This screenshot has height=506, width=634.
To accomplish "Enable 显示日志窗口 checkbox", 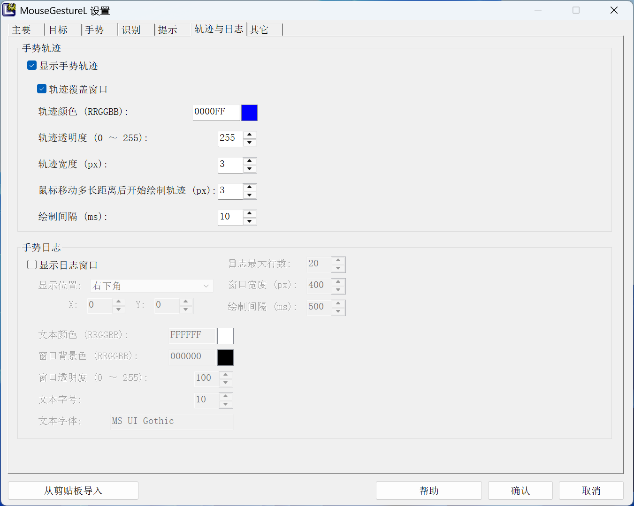I will [x=31, y=264].
